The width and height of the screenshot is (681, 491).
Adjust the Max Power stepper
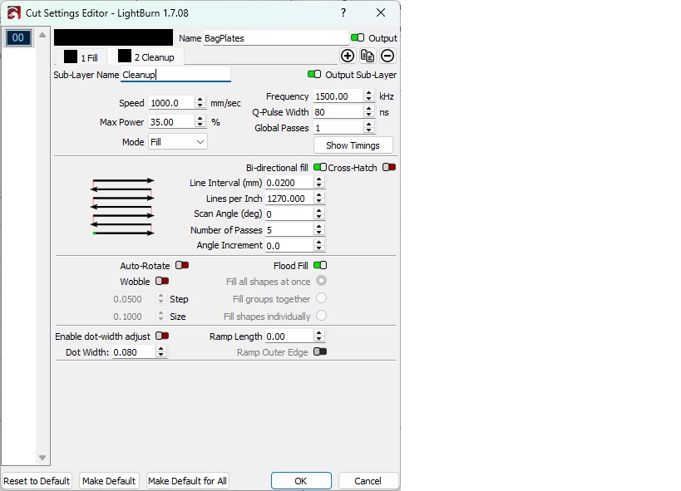pyautogui.click(x=200, y=121)
